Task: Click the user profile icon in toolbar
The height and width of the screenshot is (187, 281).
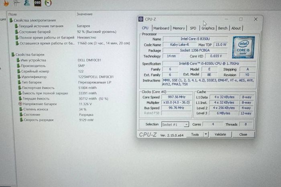Action: pyautogui.click(x=27, y=3)
